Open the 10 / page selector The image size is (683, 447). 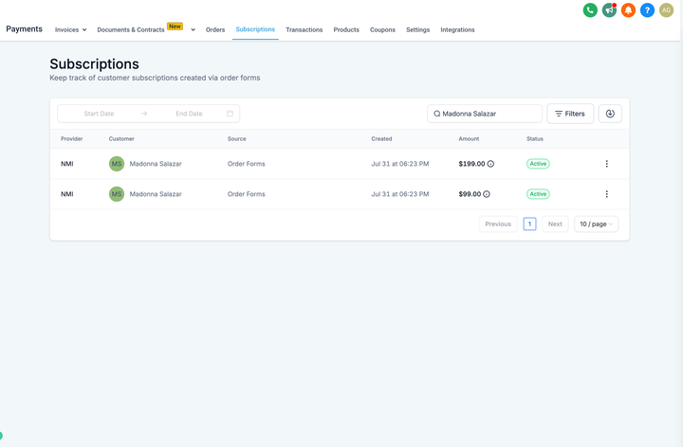point(596,223)
